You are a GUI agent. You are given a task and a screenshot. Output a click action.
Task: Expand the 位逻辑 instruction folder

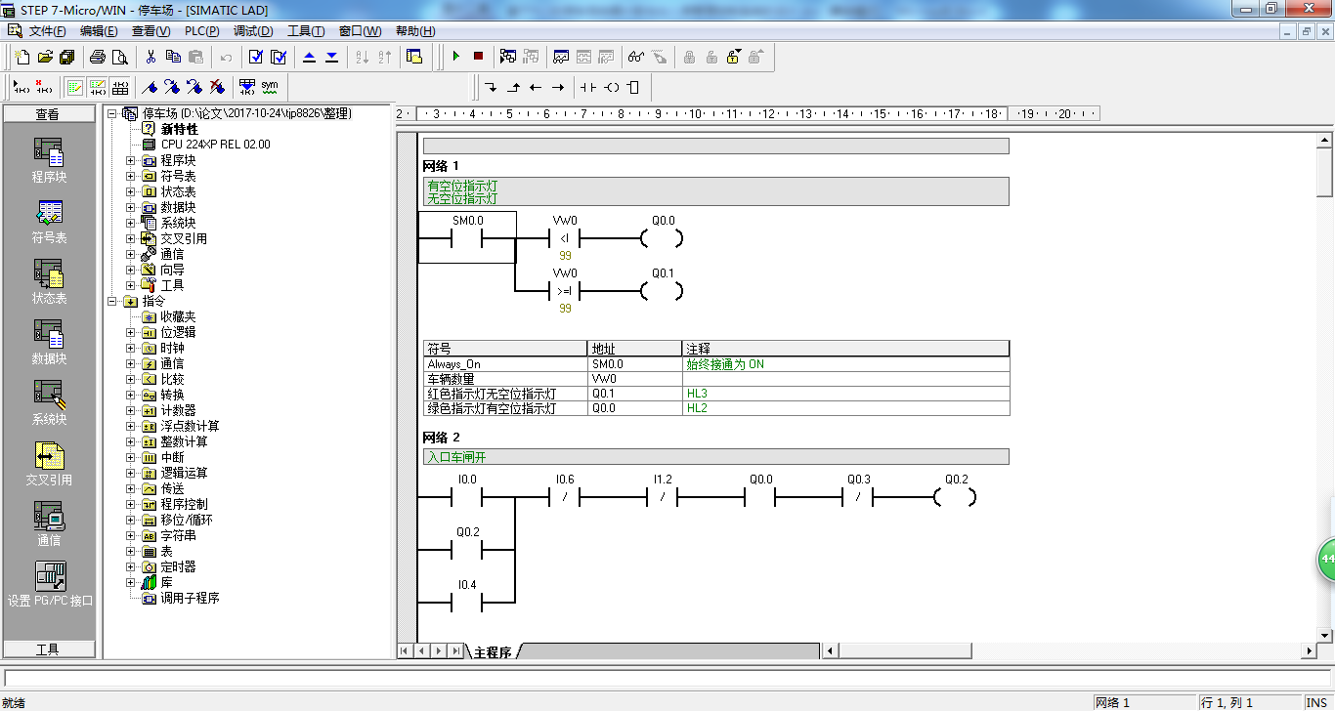coord(131,332)
